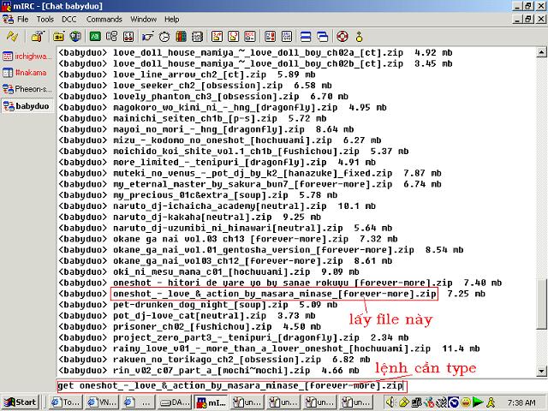Click the DCC Send file icon
Viewport: 548px width, 411px height.
[x=217, y=36]
